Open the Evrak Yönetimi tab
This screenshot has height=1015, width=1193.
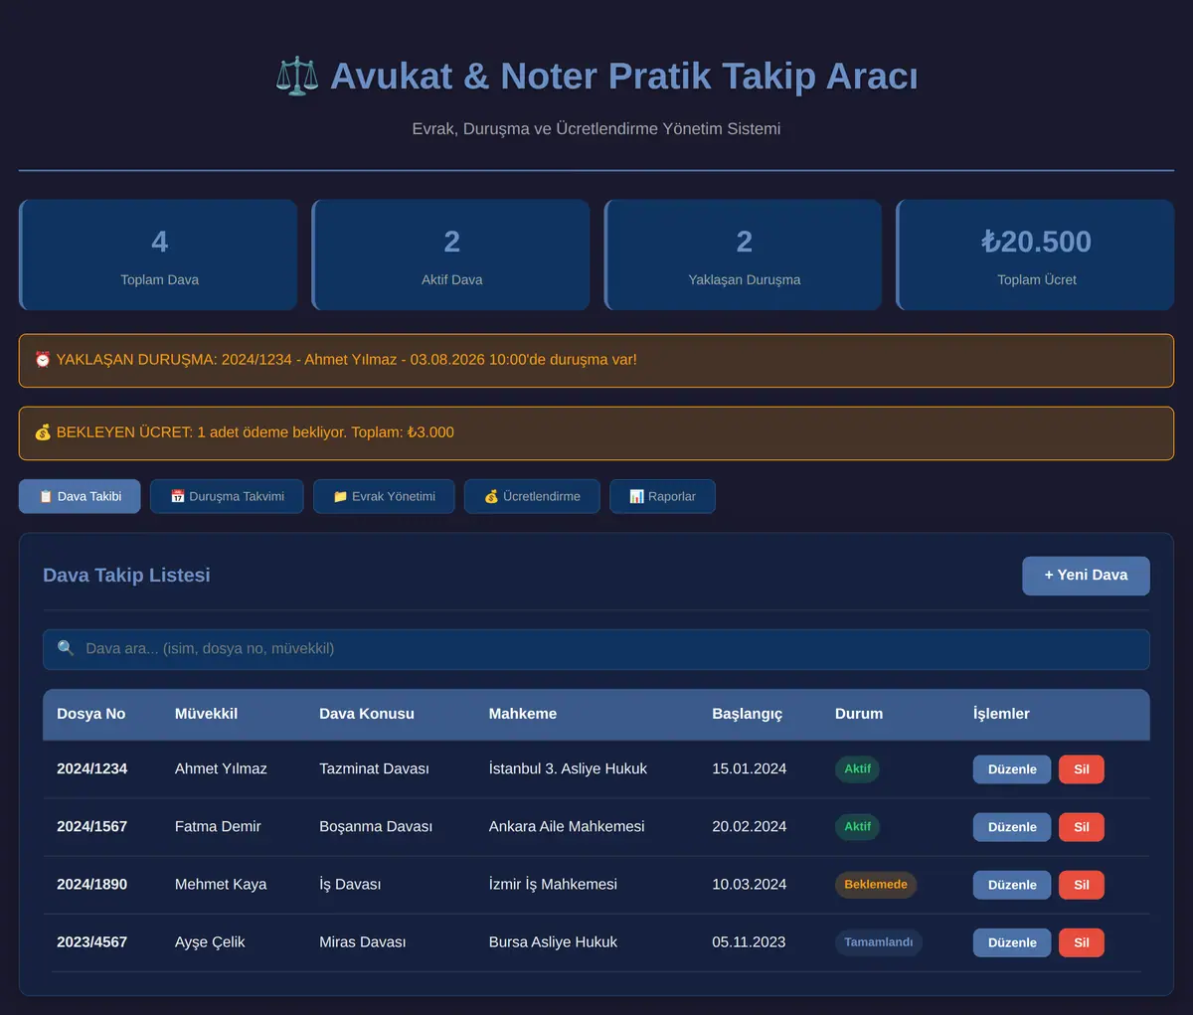(384, 496)
